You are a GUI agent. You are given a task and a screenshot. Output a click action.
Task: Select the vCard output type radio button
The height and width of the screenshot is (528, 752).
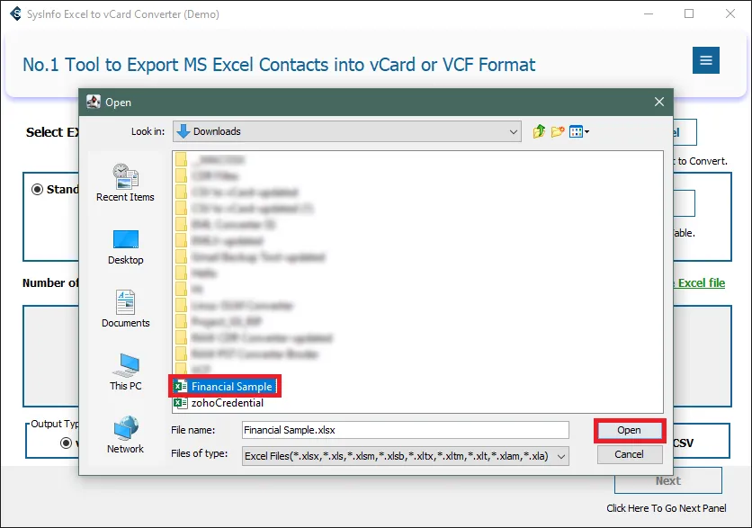point(67,443)
